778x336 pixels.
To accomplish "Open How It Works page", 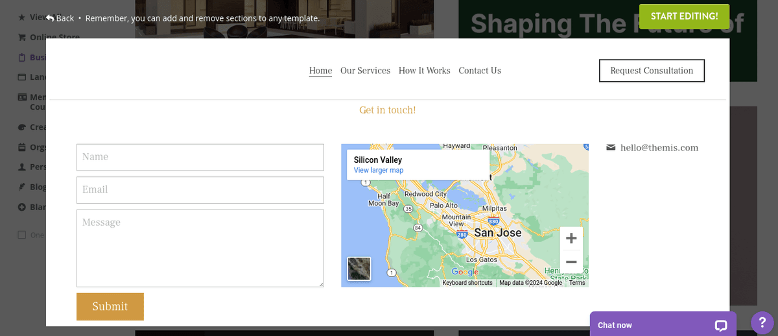I will [424, 71].
